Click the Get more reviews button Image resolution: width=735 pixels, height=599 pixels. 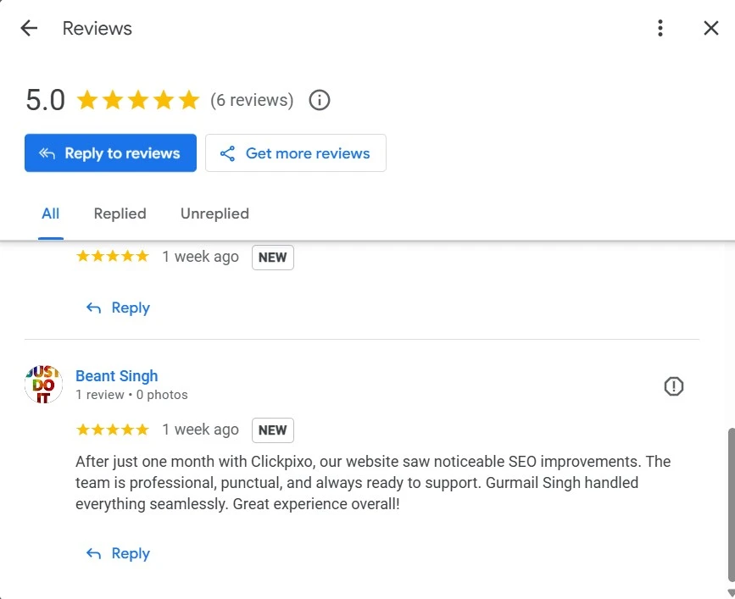(296, 153)
